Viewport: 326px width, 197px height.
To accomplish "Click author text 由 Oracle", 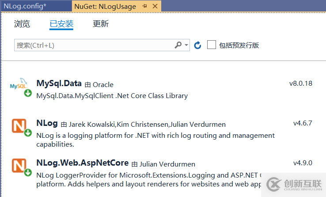I will point(99,85).
